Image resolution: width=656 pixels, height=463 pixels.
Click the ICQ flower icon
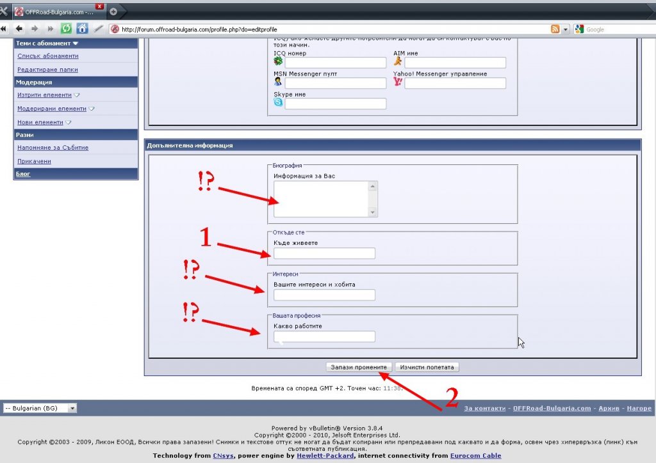click(278, 61)
